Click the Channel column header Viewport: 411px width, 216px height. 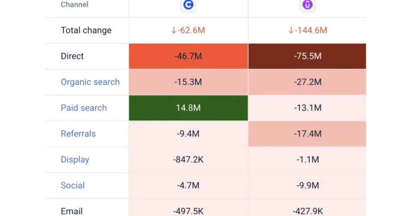74,5
